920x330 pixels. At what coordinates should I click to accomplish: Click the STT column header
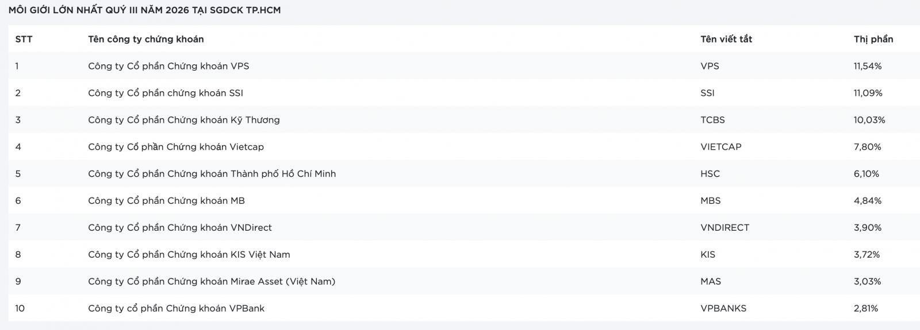(24, 39)
